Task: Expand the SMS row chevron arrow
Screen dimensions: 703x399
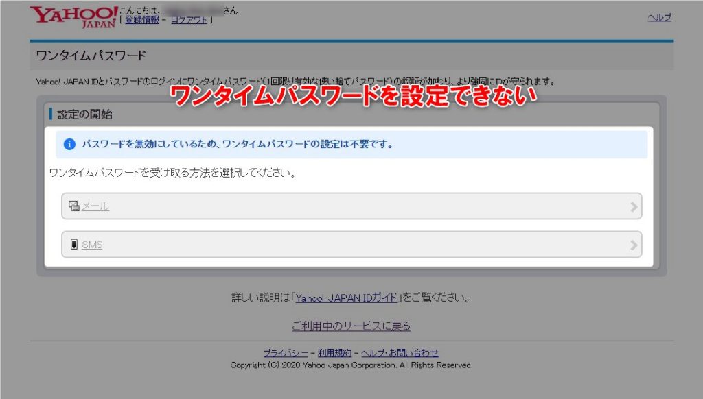Action: [634, 245]
